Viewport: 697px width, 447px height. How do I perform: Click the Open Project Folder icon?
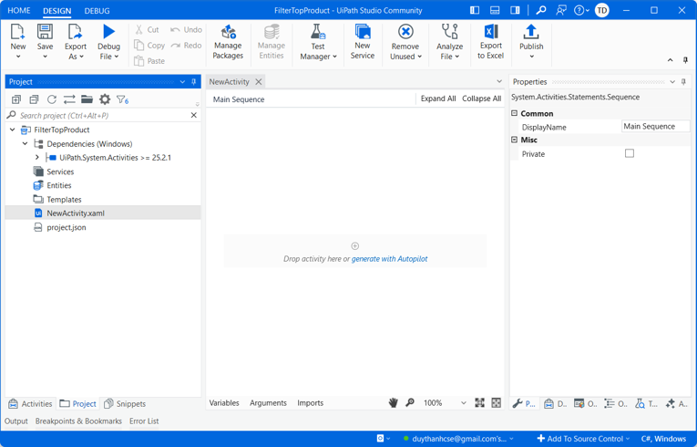click(x=87, y=99)
